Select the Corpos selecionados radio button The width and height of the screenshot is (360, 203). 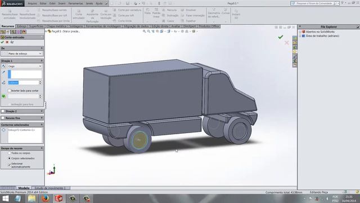tap(10, 158)
